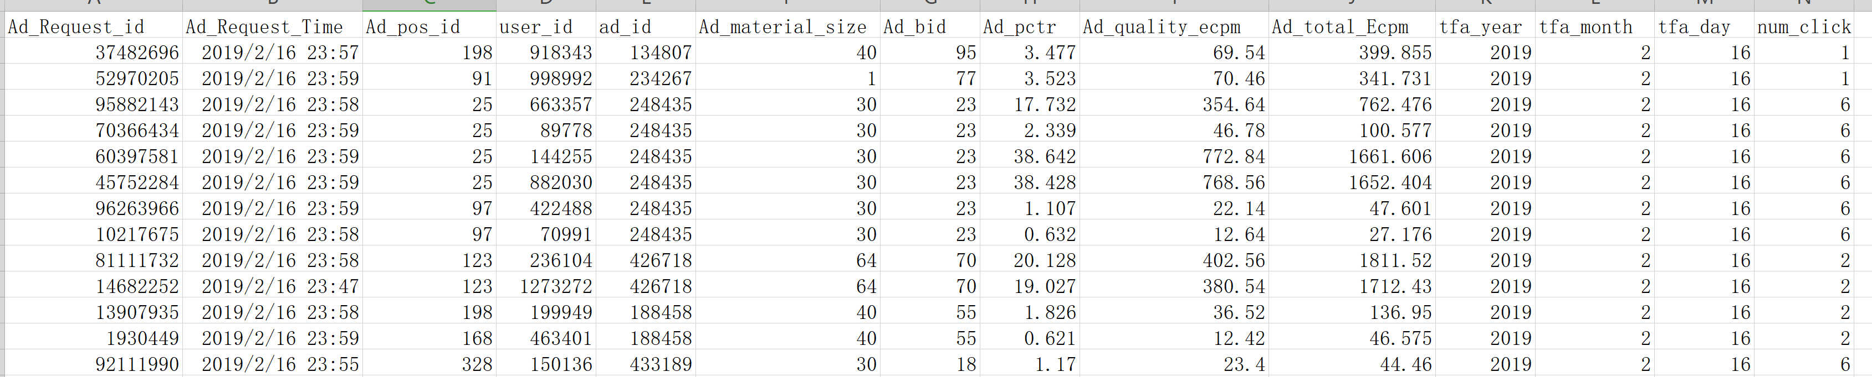Click the Ad_pos_id cell showing 328
Viewport: 1872px width, 377px height.
tap(429, 364)
